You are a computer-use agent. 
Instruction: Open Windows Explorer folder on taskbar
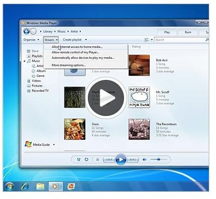coord(40,187)
